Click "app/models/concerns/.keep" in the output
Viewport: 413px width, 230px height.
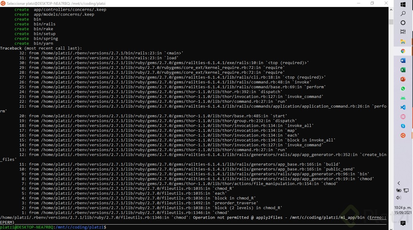click(64, 14)
